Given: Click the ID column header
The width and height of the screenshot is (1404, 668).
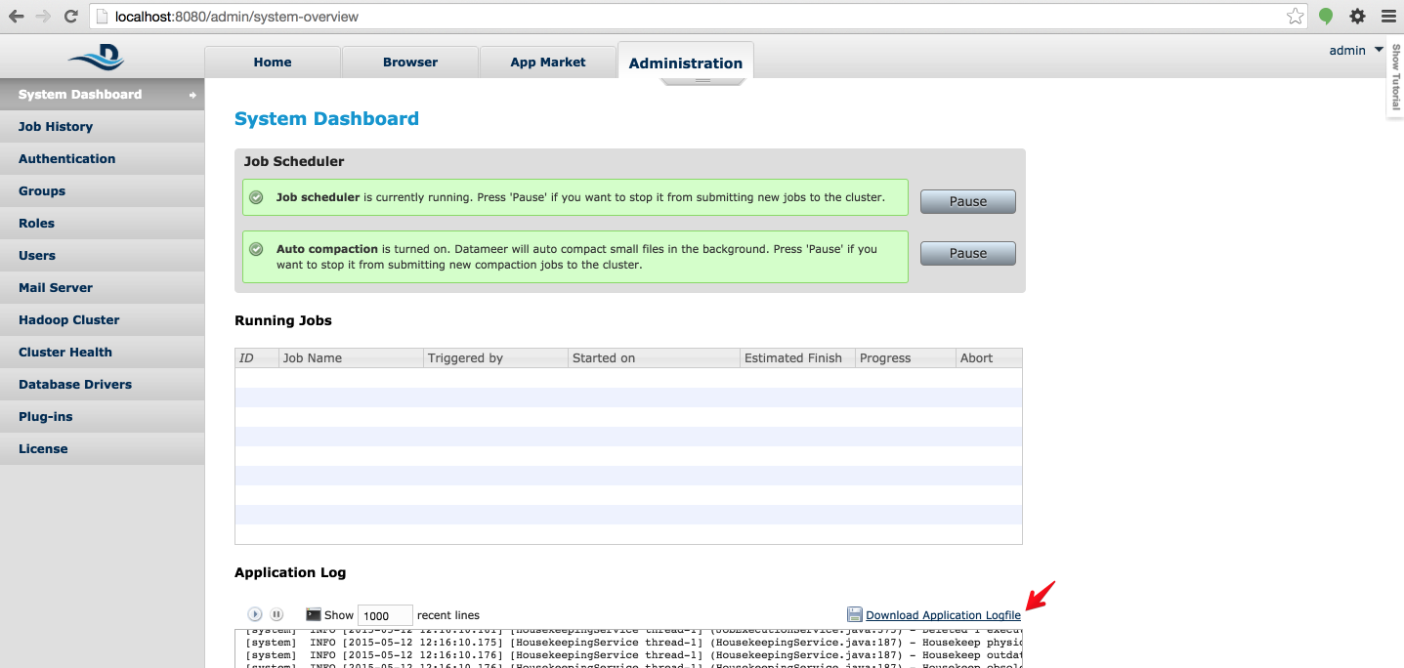Looking at the screenshot, I should (x=257, y=358).
